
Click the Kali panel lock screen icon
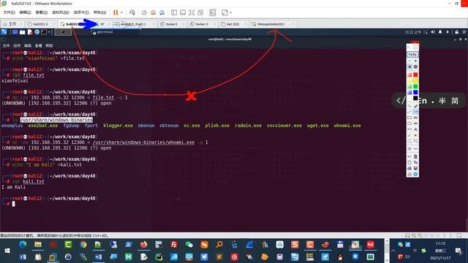(456, 32)
